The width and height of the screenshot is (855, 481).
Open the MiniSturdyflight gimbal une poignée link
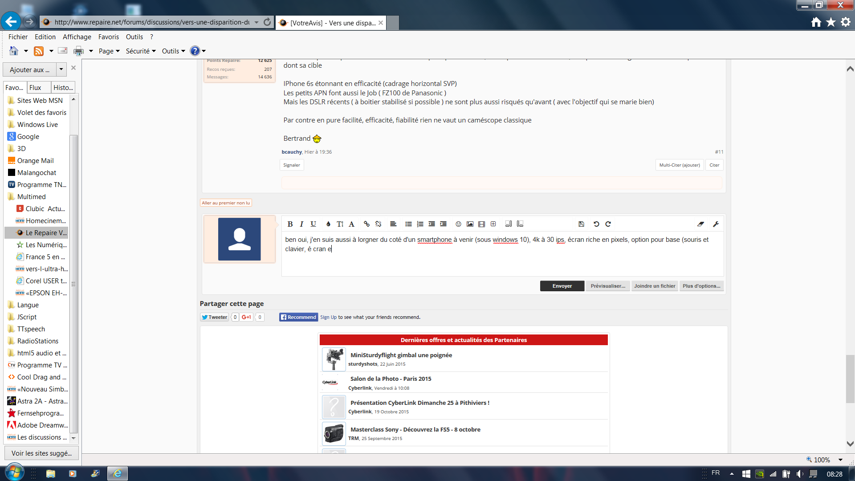pos(401,355)
